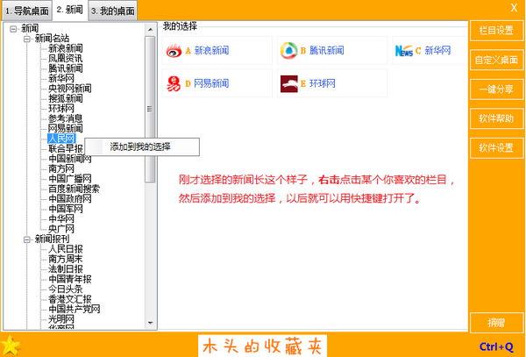
Task: Click the yellow star icon at bottom left
Action: 10,346
